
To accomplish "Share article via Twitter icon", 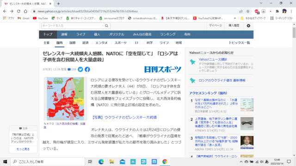I will coord(80,69).
